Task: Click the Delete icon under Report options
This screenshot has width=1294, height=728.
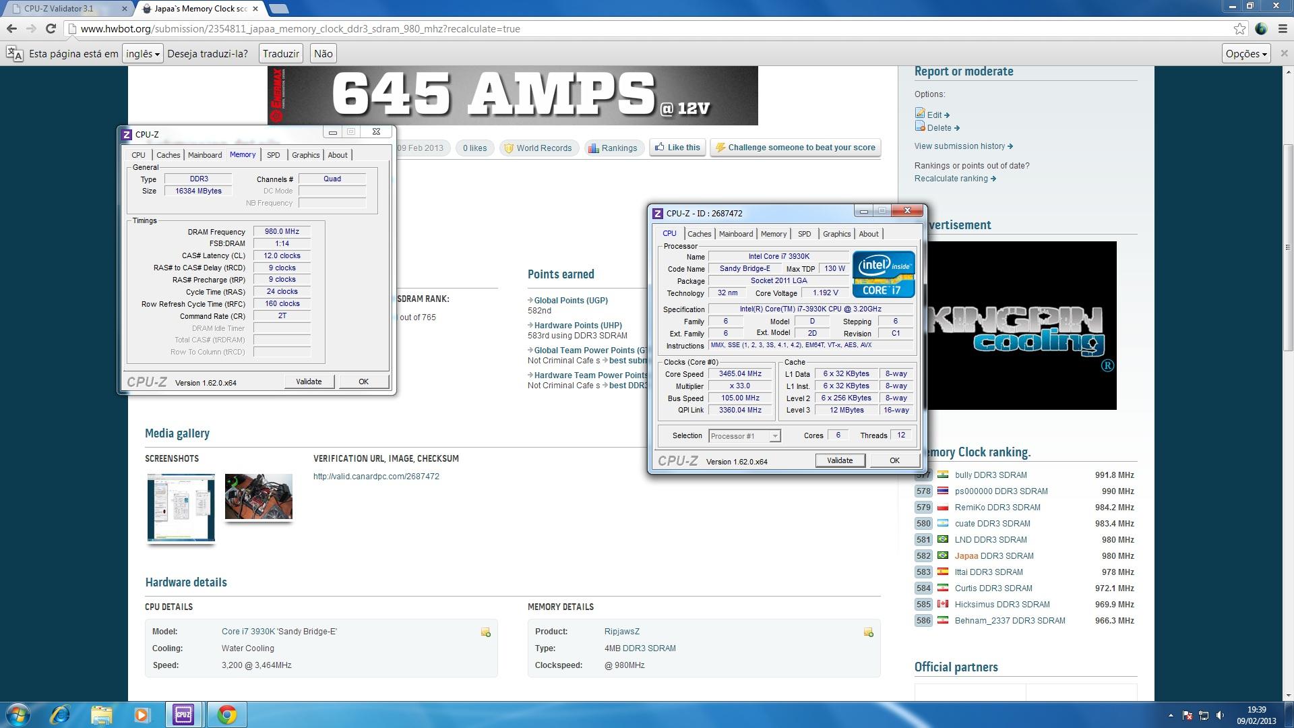Action: (x=920, y=126)
